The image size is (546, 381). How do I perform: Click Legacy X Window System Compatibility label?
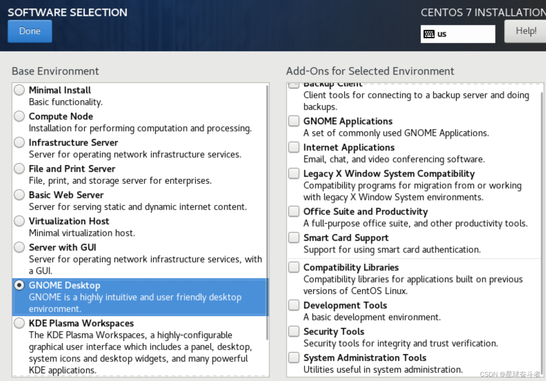(x=389, y=174)
